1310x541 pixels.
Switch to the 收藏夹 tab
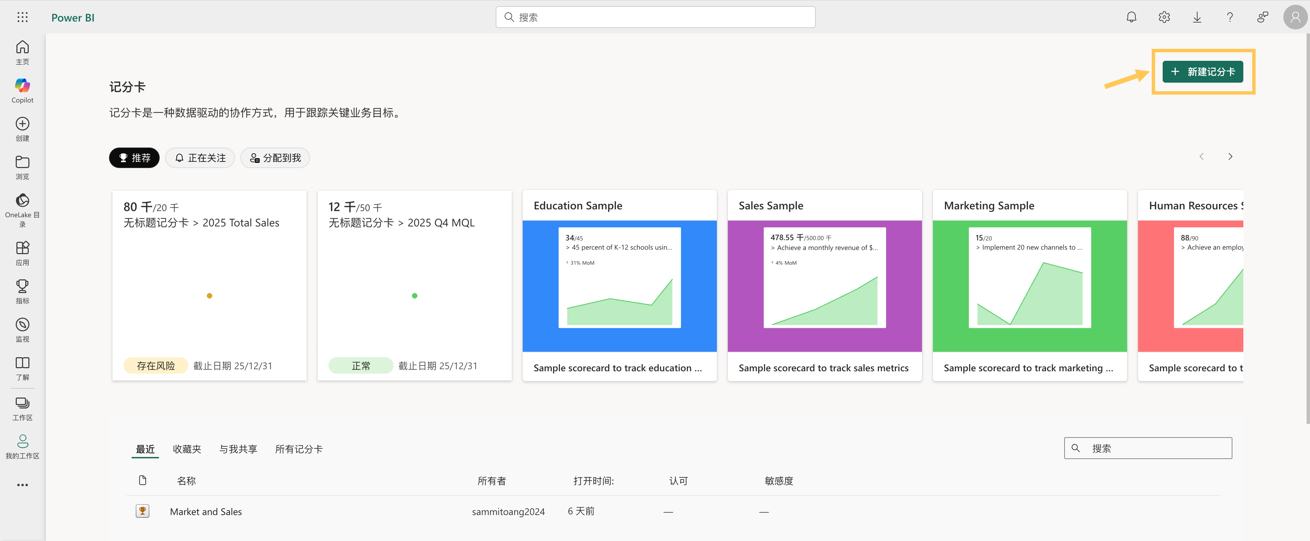coord(187,449)
